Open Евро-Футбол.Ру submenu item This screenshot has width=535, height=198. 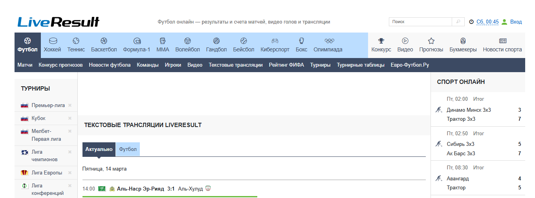410,65
